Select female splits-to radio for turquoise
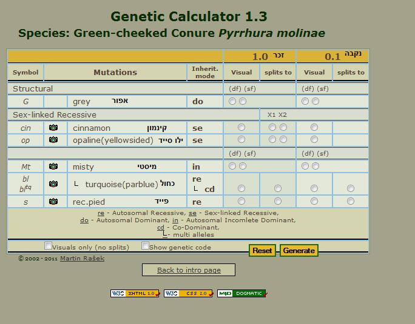This screenshot has height=324, width=415. (x=351, y=188)
